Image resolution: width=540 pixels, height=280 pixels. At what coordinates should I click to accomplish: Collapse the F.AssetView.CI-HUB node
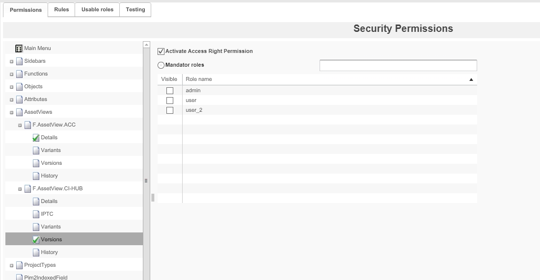(20, 189)
